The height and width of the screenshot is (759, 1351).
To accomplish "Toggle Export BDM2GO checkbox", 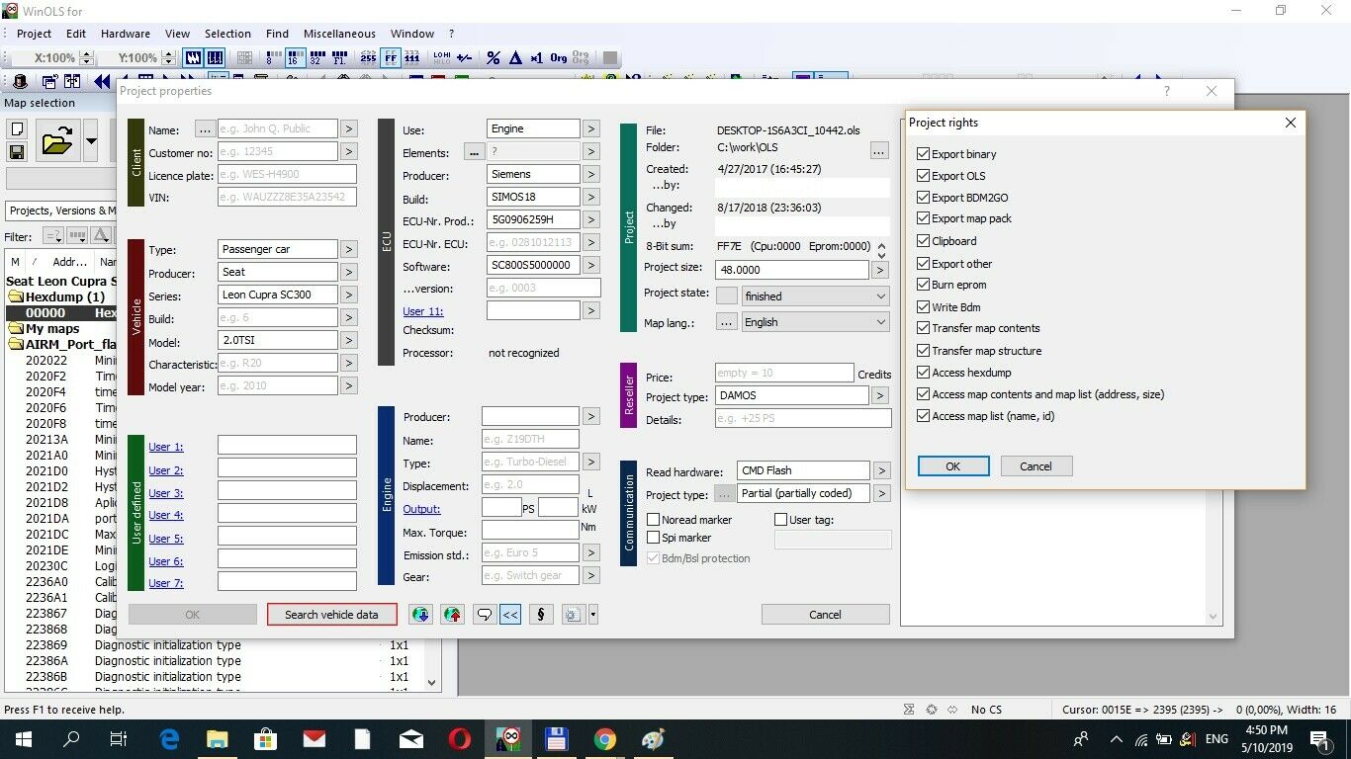I will pos(923,198).
